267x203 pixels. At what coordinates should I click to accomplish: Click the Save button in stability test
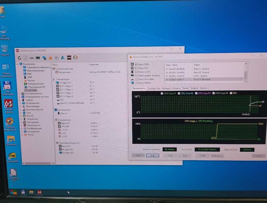coord(185,156)
